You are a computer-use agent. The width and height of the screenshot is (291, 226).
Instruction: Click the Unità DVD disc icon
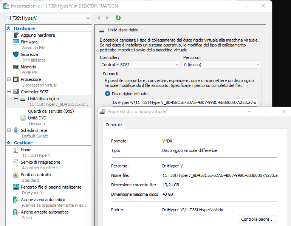tap(23, 118)
